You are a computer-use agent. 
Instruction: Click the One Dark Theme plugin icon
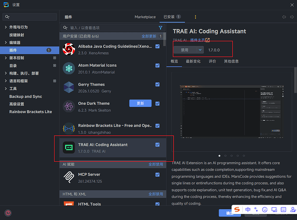(x=69, y=107)
